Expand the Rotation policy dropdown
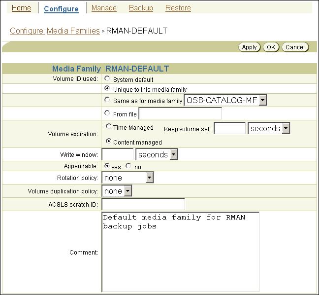Image resolution: width=319 pixels, height=295 pixels. [128, 178]
